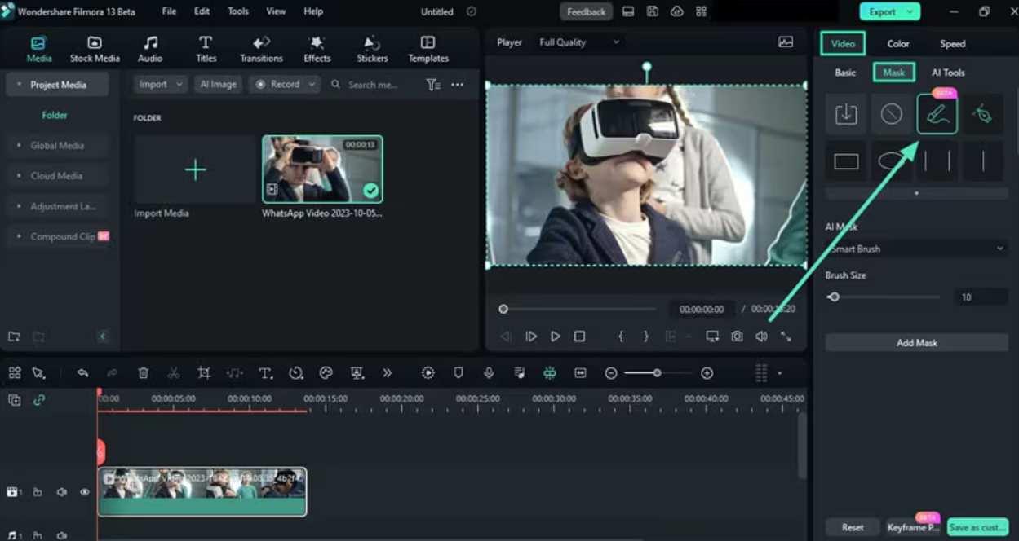Open the player scope display icon
Viewport: 1019px width, 541px height.
[786, 42]
